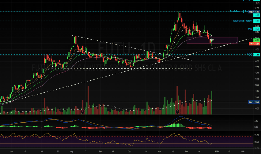Click the Jun date on time axis
Image resolution: width=261 pixels, height=154 pixels.
11,152
